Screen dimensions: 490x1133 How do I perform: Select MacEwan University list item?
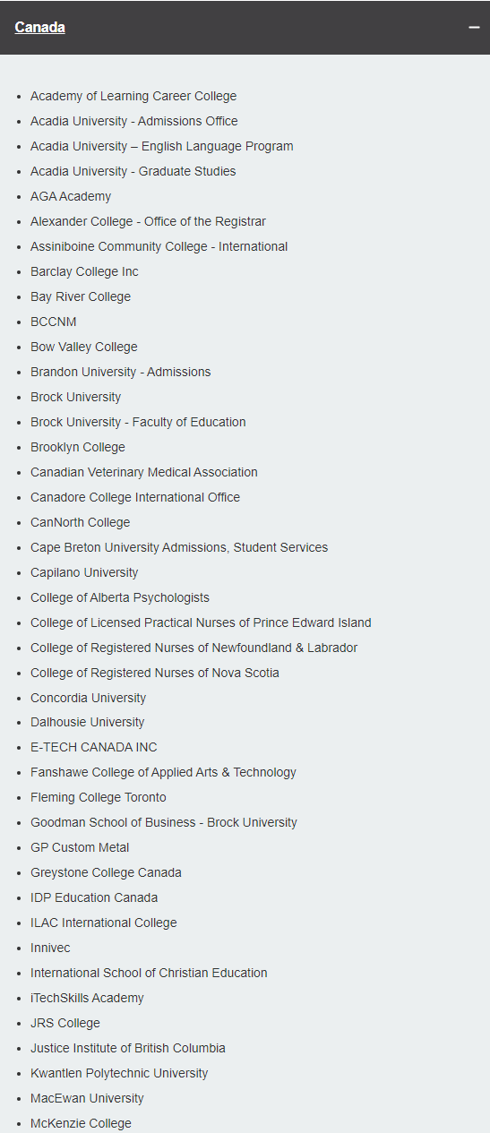[87, 1098]
